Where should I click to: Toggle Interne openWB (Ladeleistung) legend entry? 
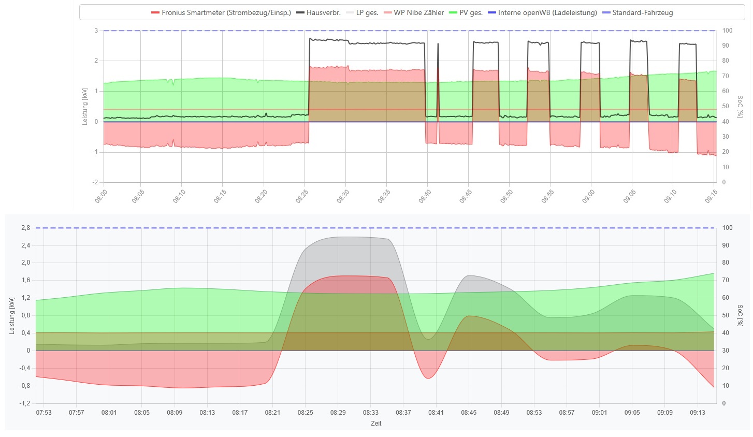542,12
